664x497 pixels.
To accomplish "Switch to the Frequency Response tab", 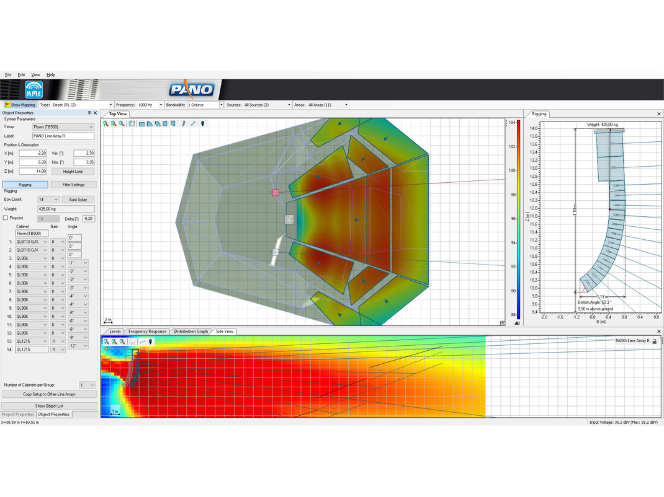I will click(x=147, y=331).
